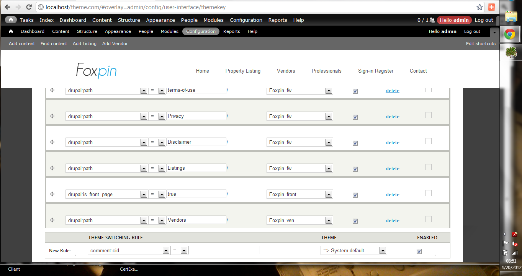This screenshot has width=522, height=276.
Task: Click the muted volume tray icon
Action: (515, 243)
